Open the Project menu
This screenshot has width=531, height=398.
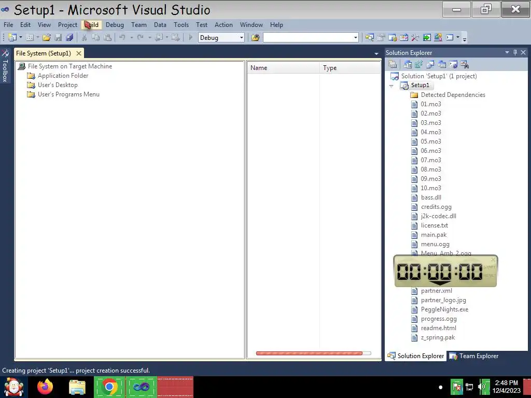67,25
